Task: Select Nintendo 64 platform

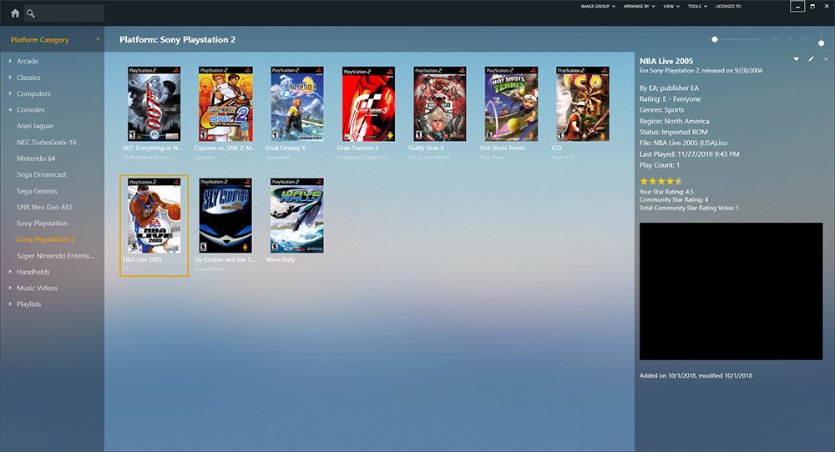Action: (x=36, y=158)
